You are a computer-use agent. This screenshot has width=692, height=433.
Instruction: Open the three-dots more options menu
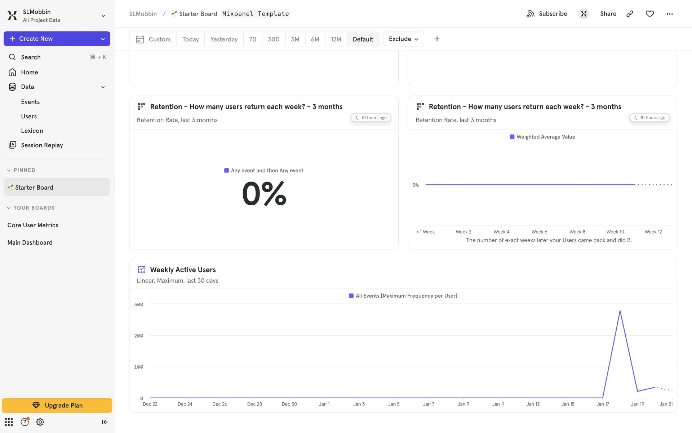pos(670,14)
